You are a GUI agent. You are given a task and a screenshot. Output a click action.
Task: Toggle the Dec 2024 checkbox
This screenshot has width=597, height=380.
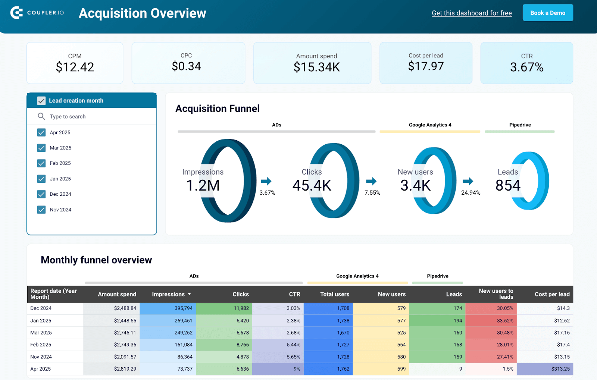[41, 194]
